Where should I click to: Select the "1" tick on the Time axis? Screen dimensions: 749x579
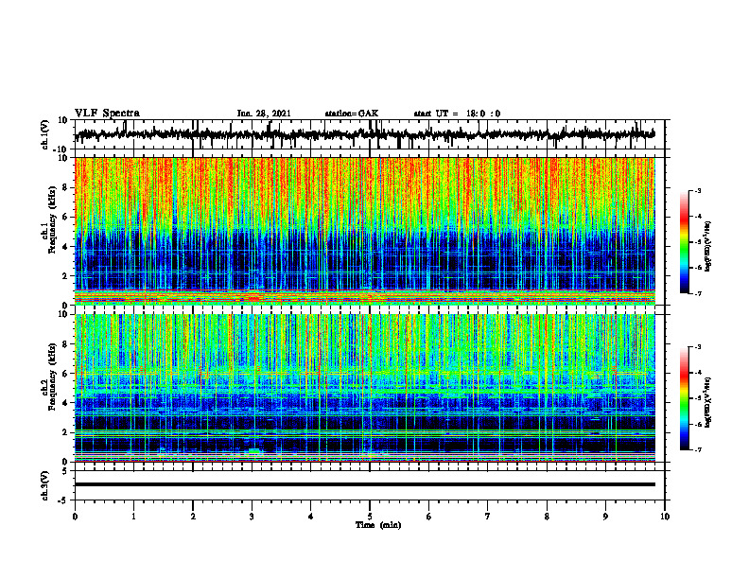coord(133,517)
